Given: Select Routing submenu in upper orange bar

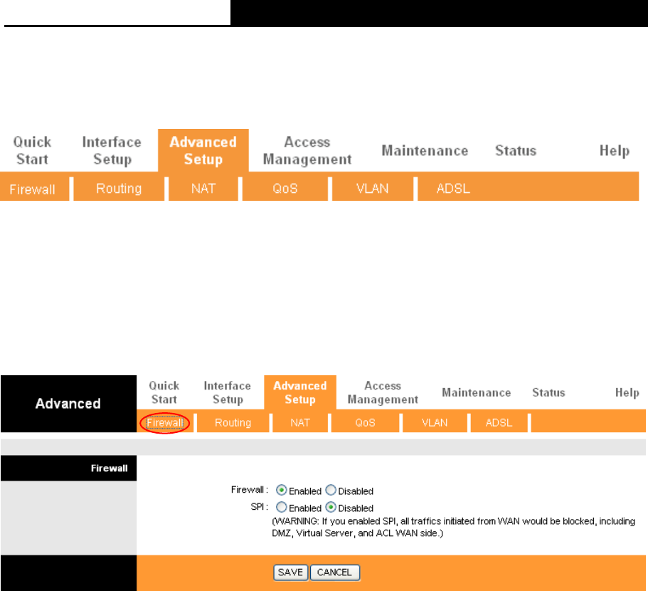Looking at the screenshot, I should pos(119,189).
